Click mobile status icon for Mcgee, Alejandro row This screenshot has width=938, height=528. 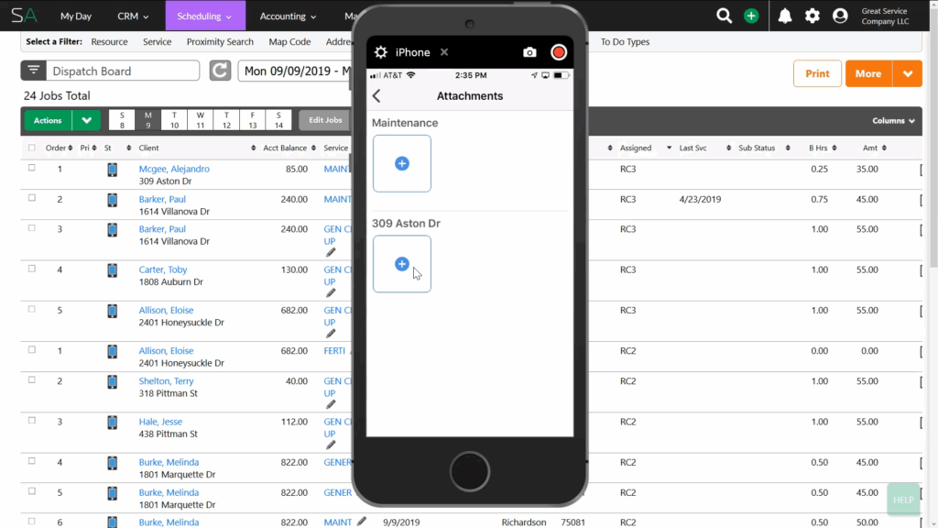[x=112, y=170]
